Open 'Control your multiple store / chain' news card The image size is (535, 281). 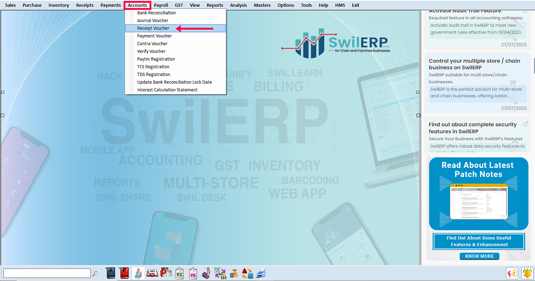478,83
